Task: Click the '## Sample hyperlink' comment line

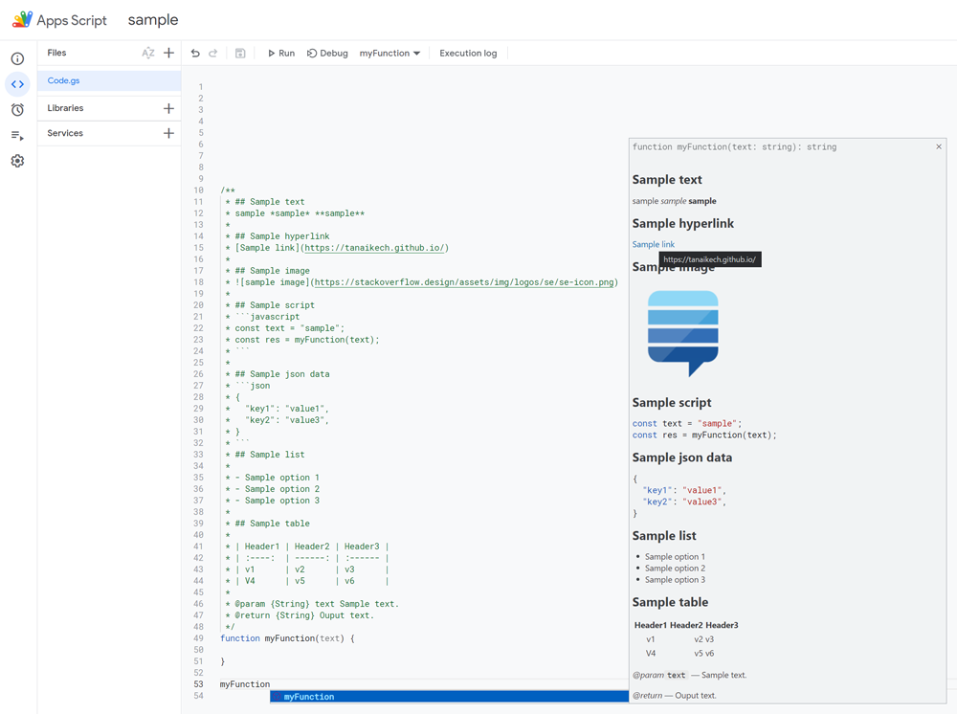Action: pos(278,236)
